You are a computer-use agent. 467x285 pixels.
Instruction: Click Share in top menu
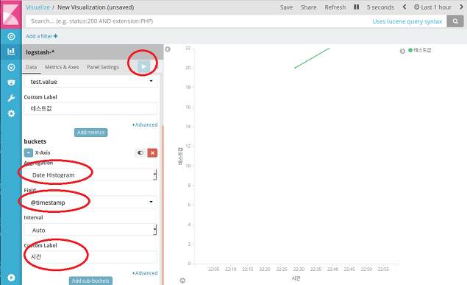(309, 7)
